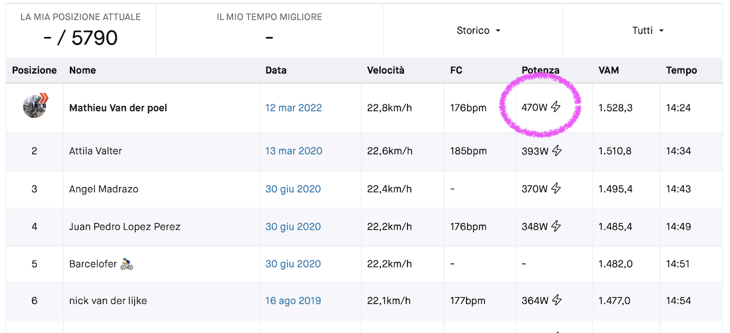
Task: Open Angel Madrazo's 30 giu 2020 activity
Action: [293, 189]
